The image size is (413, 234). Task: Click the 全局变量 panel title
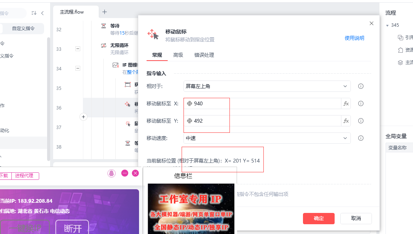tap(396, 136)
